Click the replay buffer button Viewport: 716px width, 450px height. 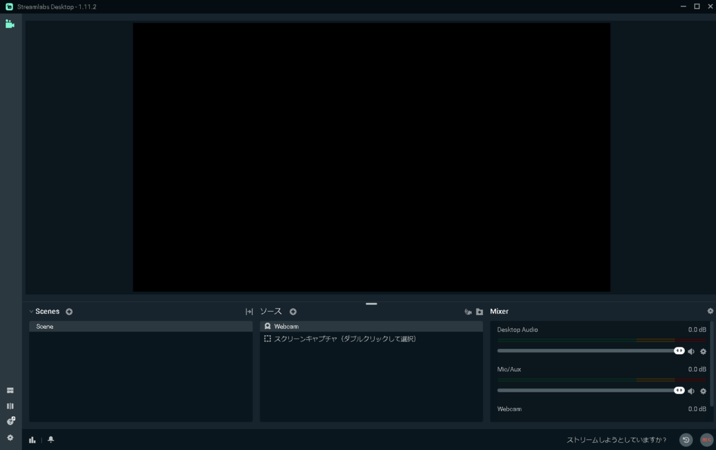coord(686,440)
